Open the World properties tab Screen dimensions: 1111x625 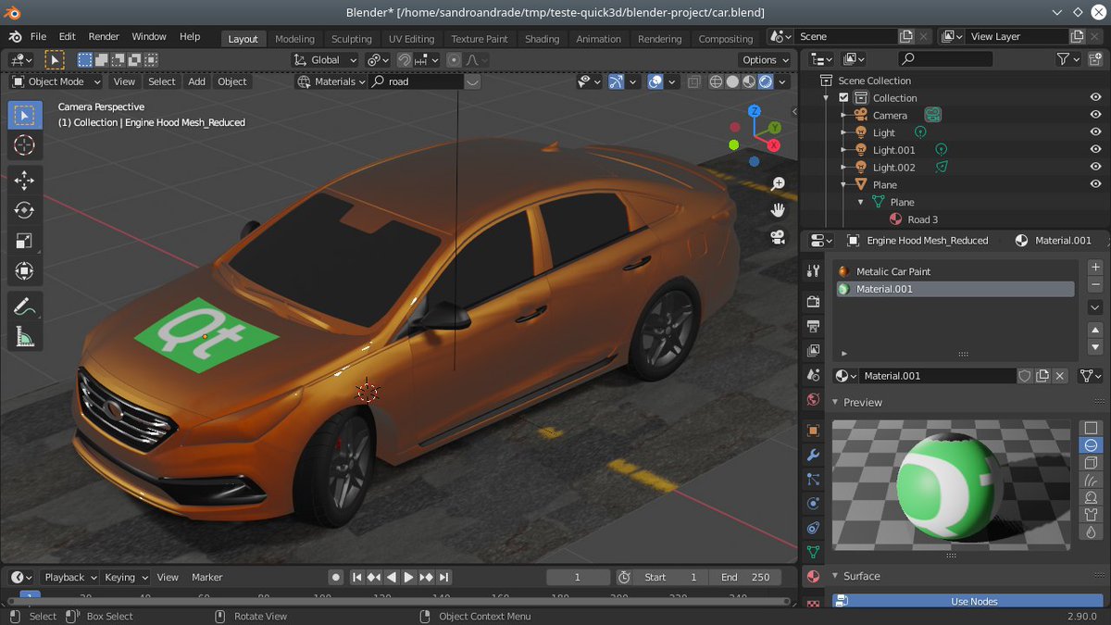813,400
